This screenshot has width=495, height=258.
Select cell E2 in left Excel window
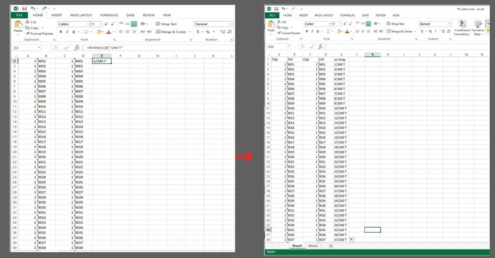coord(101,61)
